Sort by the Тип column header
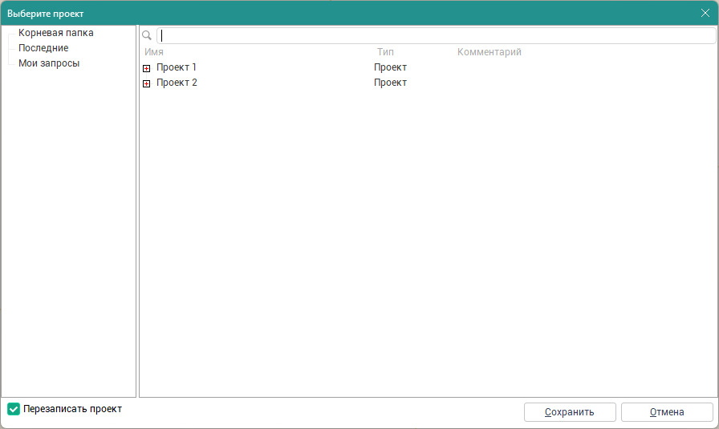719x429 pixels. pos(385,52)
